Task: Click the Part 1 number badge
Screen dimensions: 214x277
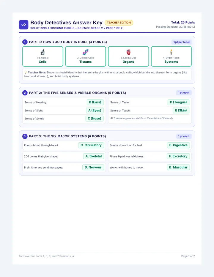Action: pos(25,42)
